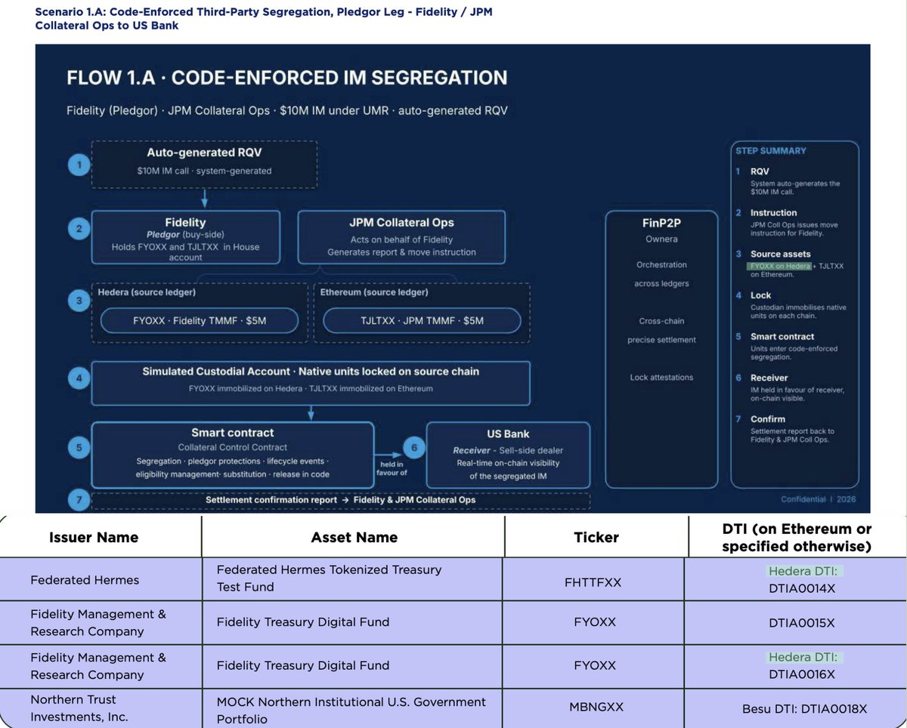Click 'Fidelity Treasury Digital Fund' in DTIA0016X row

point(303,665)
